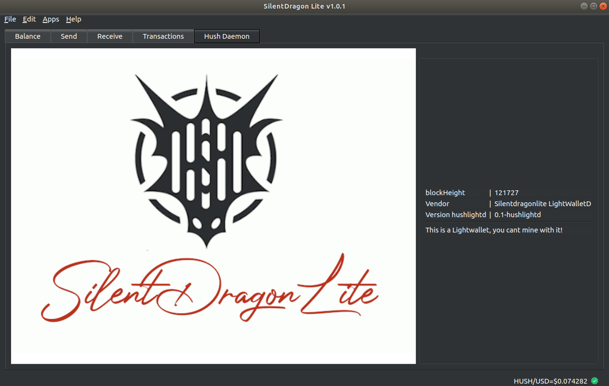The image size is (609, 386).
Task: Click the SilentDragonLite red script logo text
Action: (x=209, y=288)
